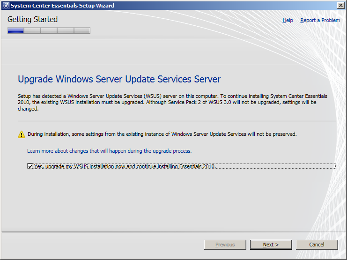Click the paragraph starting with Setup has detected
Image resolution: width=347 pixels, height=260 pixels.
point(173,102)
